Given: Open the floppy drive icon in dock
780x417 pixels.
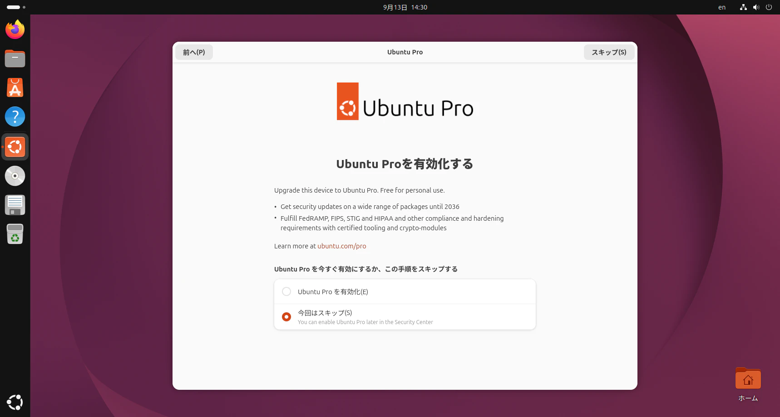Looking at the screenshot, I should 15,205.
